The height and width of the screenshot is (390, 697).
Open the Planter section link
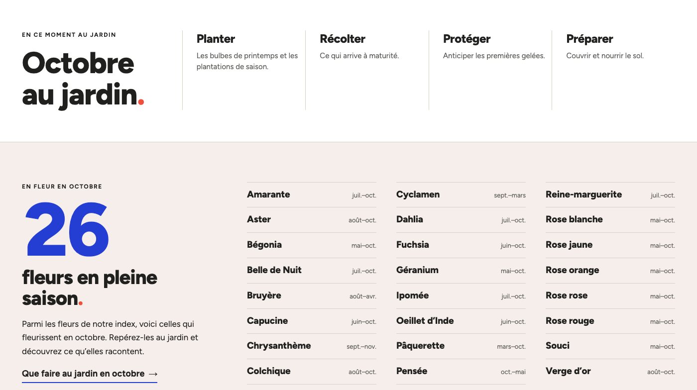point(244,70)
